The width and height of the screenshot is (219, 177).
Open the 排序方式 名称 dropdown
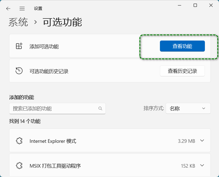pyautogui.click(x=188, y=108)
